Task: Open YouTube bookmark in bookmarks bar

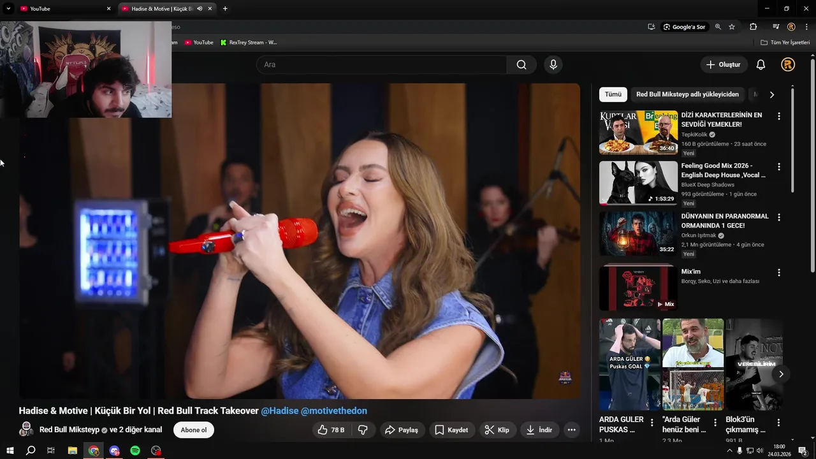Action: (199, 42)
